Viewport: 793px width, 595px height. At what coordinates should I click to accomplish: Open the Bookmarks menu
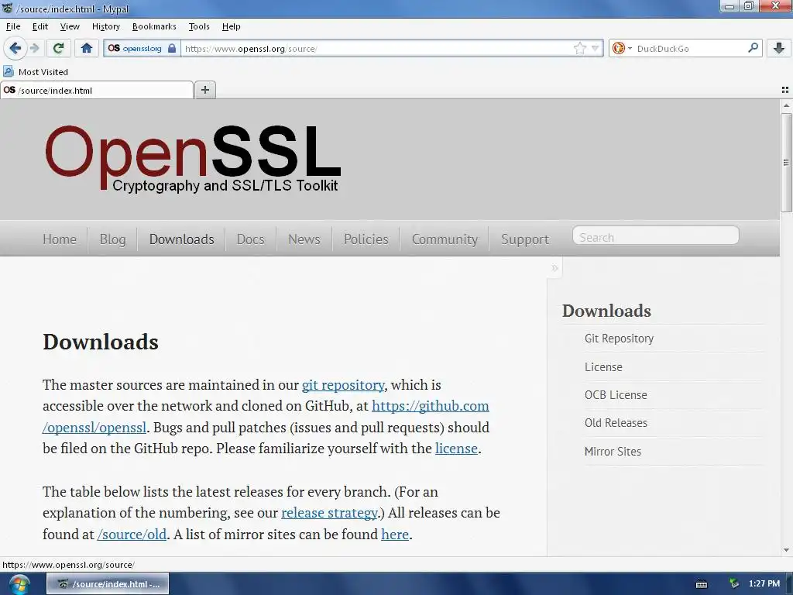point(154,26)
